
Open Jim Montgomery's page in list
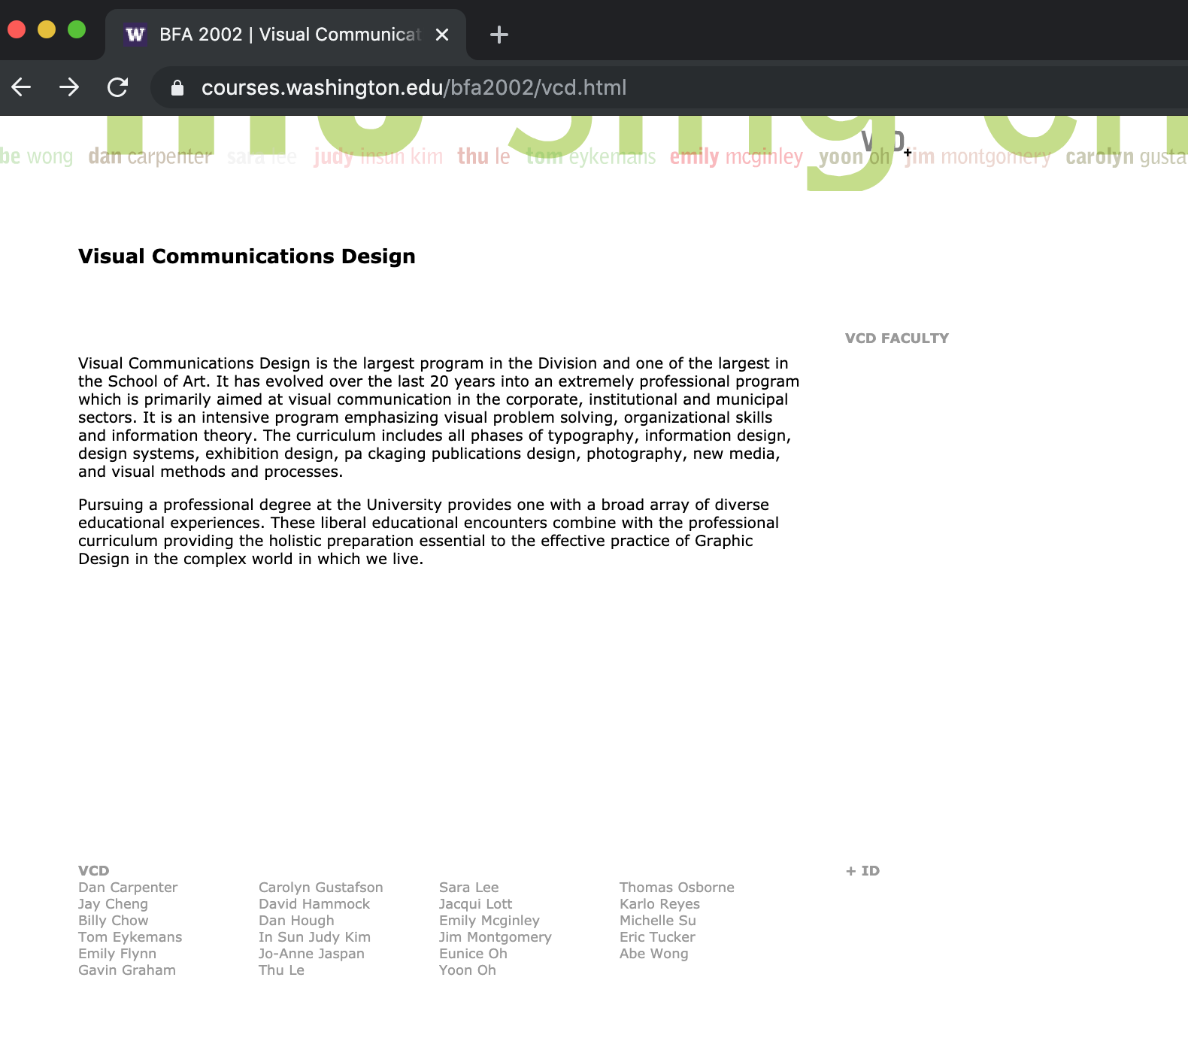pos(496,937)
